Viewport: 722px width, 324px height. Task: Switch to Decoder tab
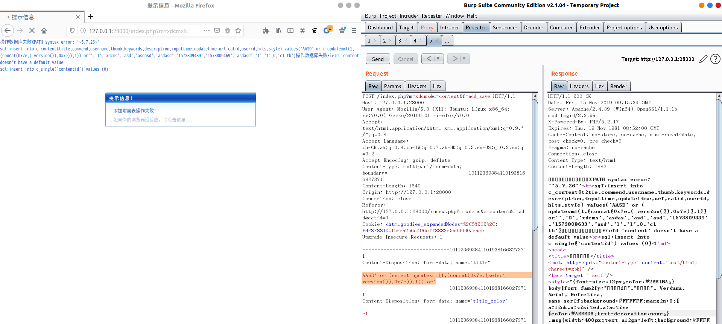click(x=534, y=27)
